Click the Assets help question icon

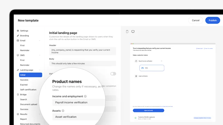(63, 111)
